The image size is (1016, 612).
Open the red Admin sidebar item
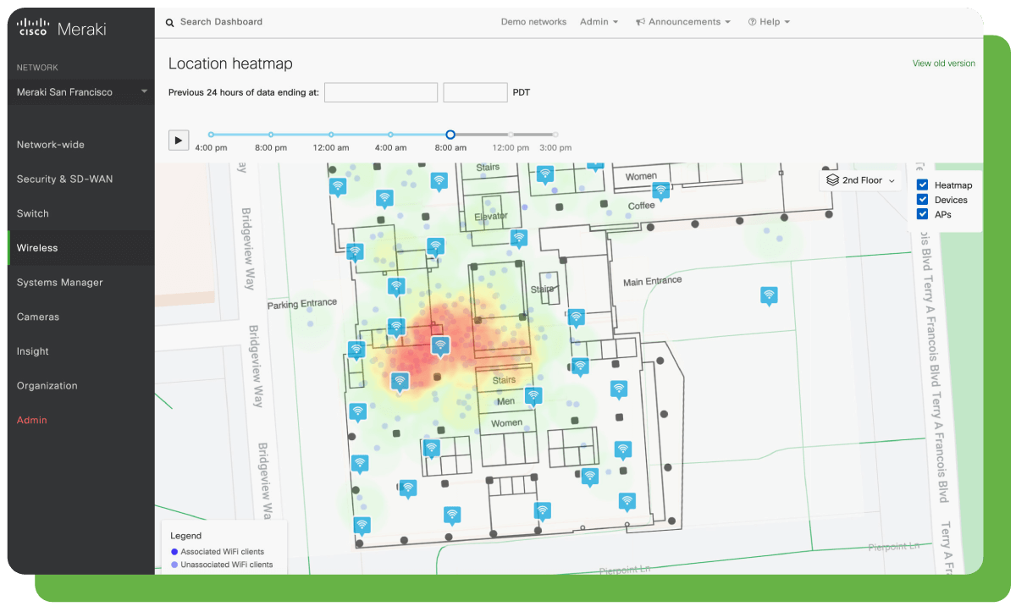point(32,420)
